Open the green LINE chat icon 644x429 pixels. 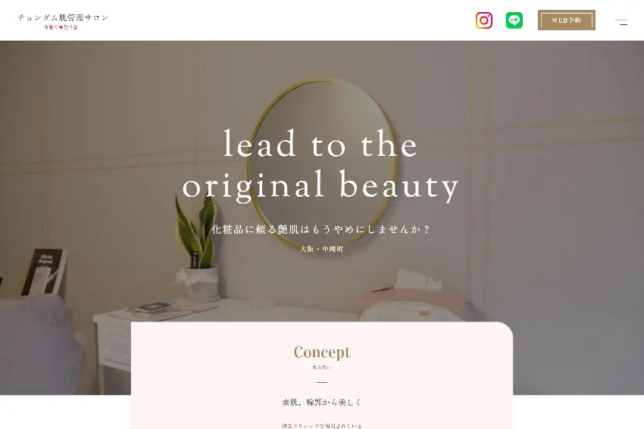[x=514, y=20]
